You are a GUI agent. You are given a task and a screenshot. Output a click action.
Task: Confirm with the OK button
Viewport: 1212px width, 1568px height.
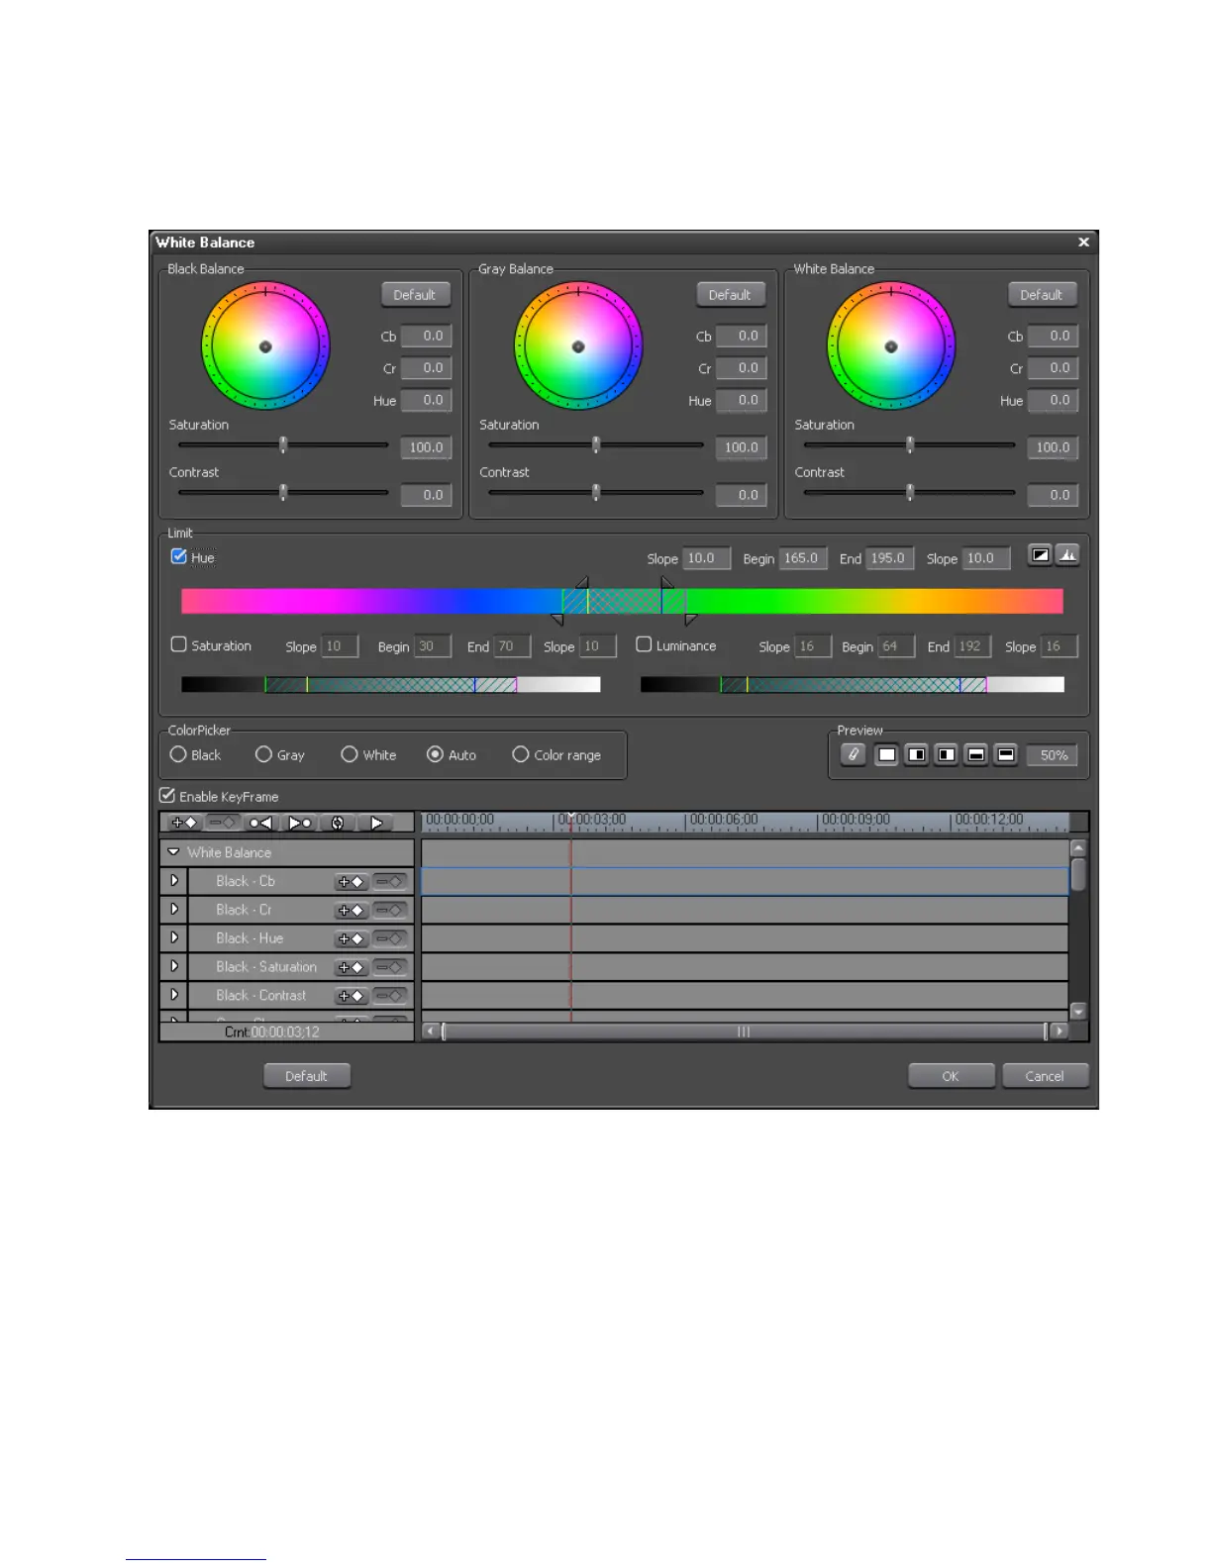coord(951,1076)
